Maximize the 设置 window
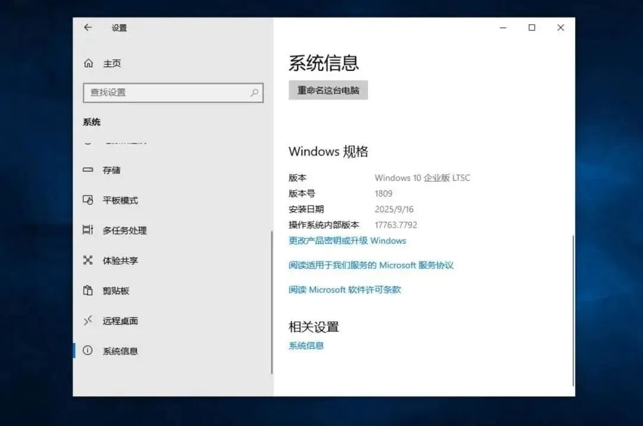643x426 pixels. 532,27
